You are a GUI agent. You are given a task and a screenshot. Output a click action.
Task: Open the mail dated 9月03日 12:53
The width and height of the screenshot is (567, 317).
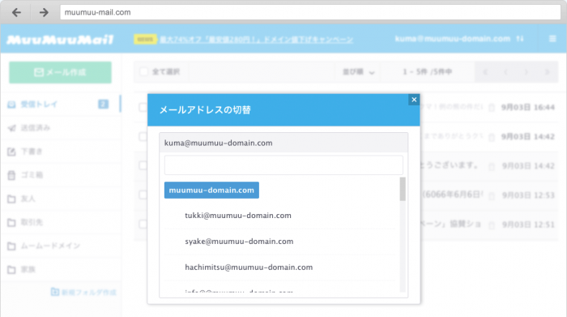[x=528, y=195]
